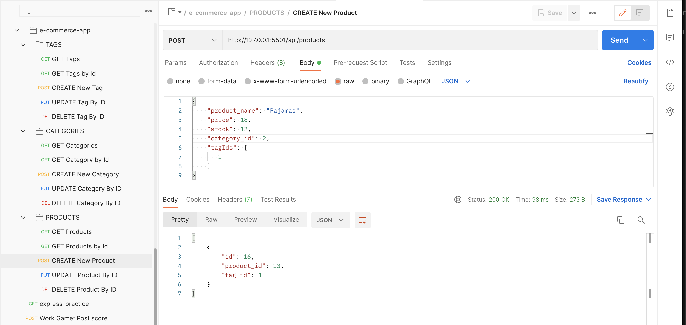686x325 pixels.
Task: Open the request Info panel icon
Action: click(670, 87)
